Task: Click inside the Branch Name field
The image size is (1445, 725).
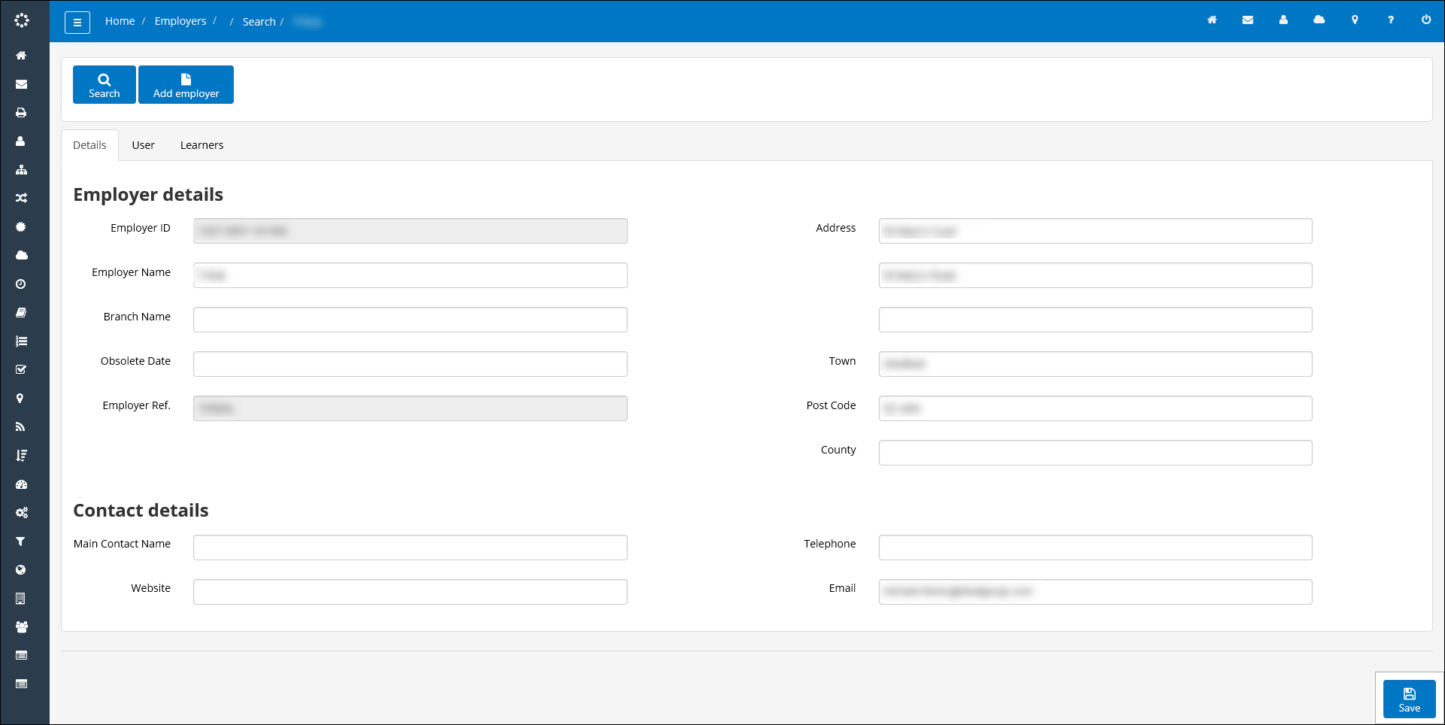Action: pyautogui.click(x=410, y=319)
